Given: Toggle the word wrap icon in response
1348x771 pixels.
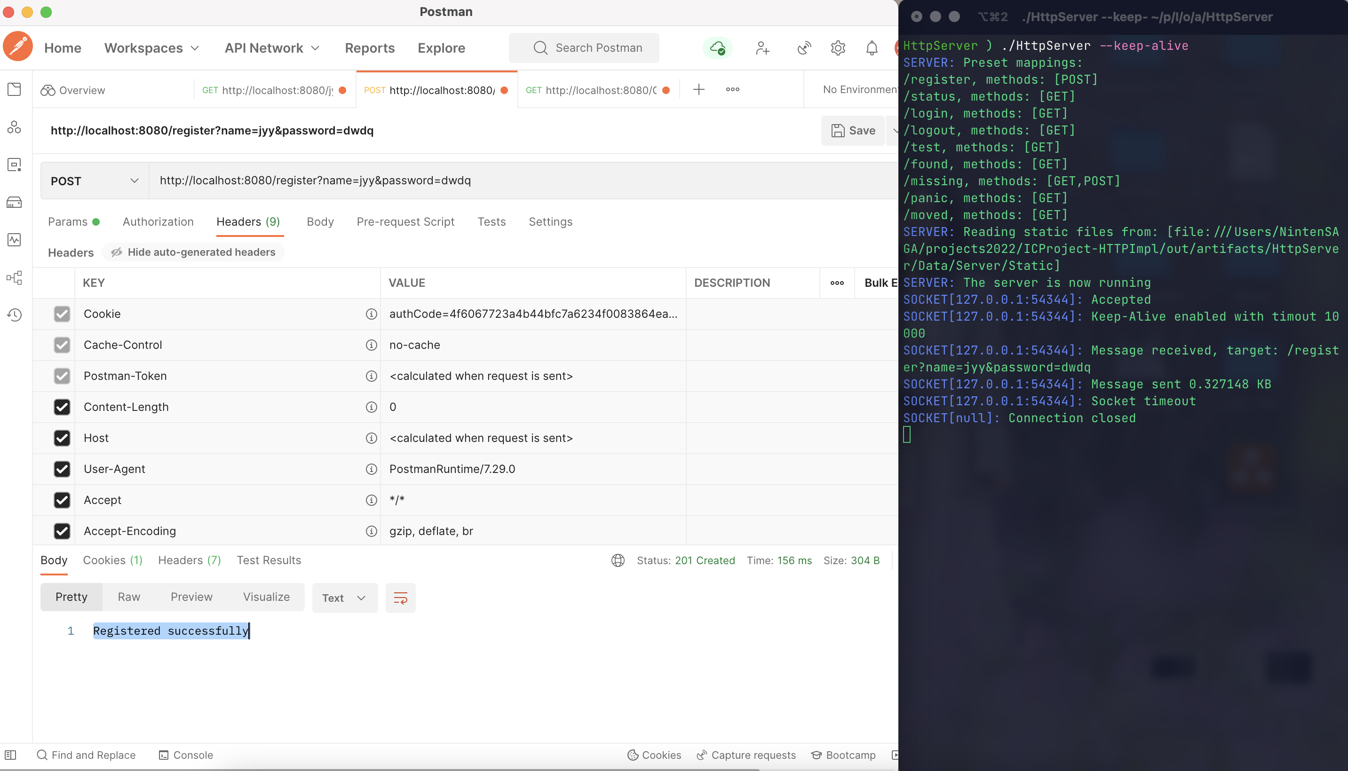Looking at the screenshot, I should pos(400,598).
